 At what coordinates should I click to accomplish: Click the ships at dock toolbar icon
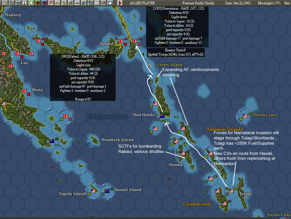coord(77,3)
